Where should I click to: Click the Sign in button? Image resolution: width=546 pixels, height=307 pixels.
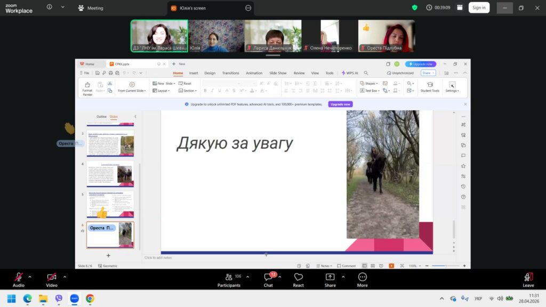(x=478, y=7)
